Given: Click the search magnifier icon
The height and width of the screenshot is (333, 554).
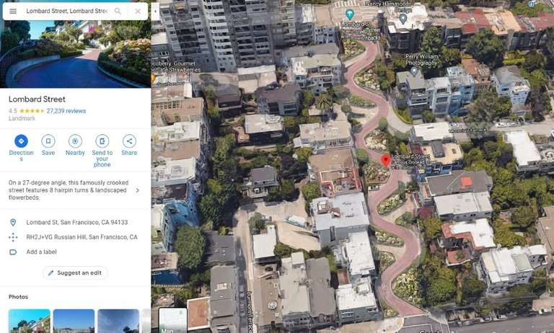Looking at the screenshot, I should (118, 12).
